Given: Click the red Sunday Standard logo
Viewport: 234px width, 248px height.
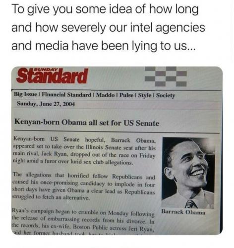Looking at the screenshot, I should point(52,75).
